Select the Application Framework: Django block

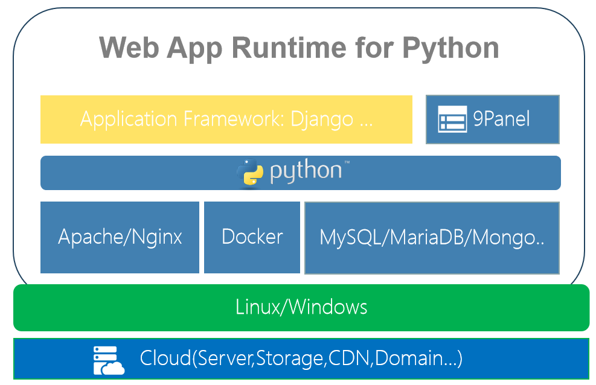click(x=226, y=119)
